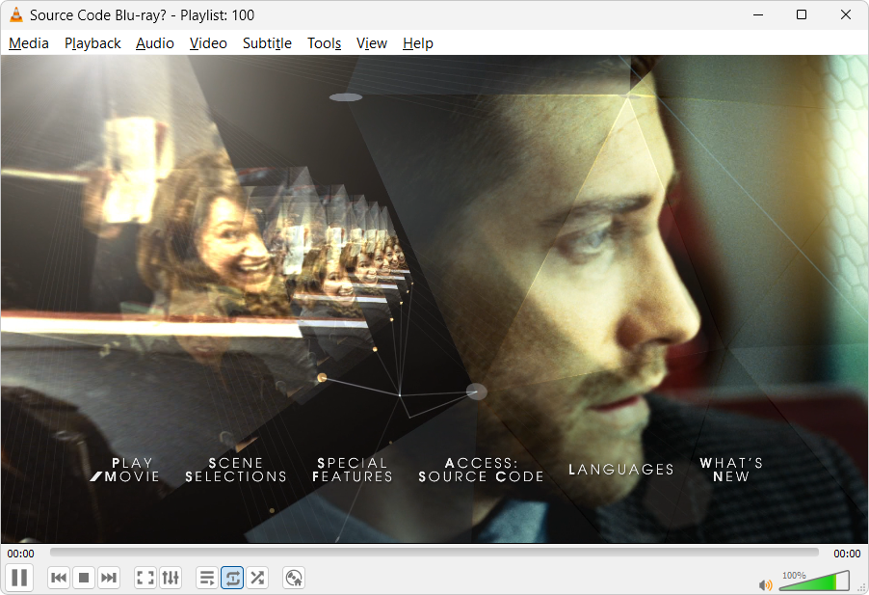Open the playlist view

(x=207, y=578)
